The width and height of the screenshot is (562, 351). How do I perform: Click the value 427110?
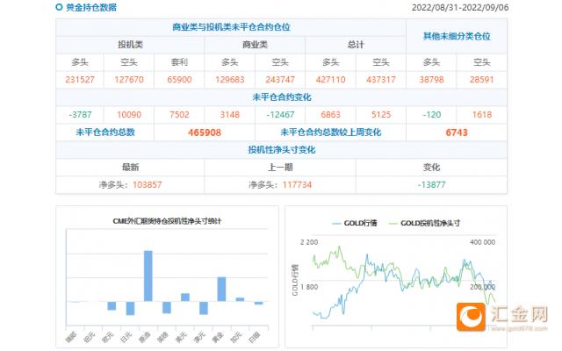[x=330, y=80]
